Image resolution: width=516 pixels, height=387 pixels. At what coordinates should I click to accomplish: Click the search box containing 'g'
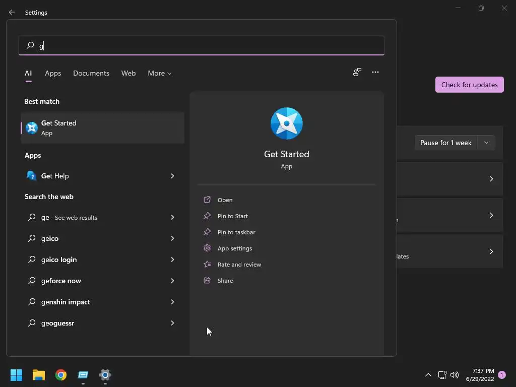[202, 45]
